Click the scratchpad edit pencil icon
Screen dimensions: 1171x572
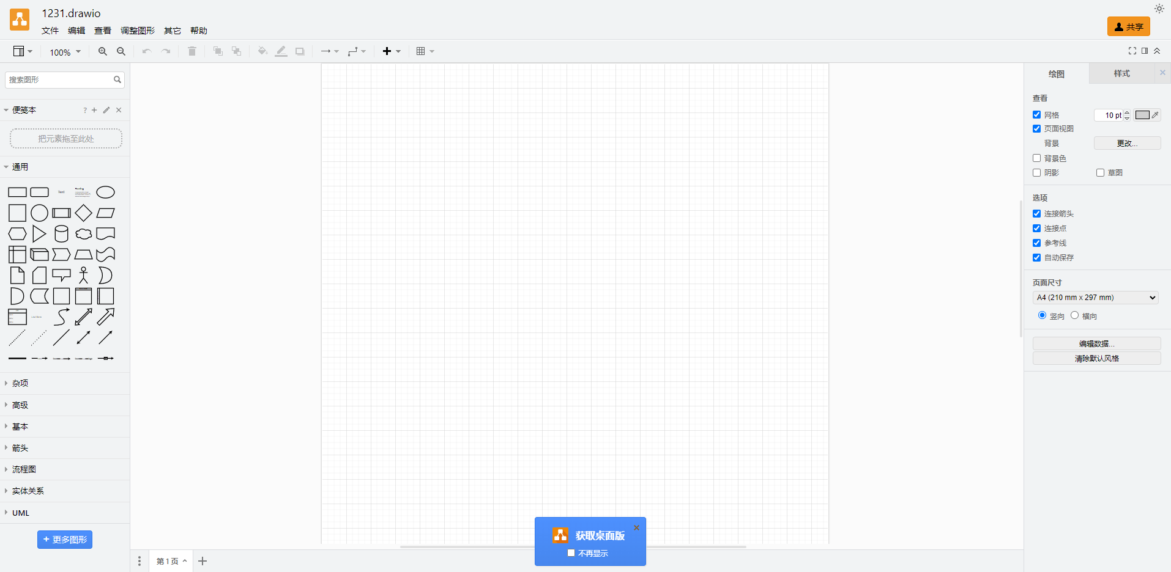[x=106, y=110]
